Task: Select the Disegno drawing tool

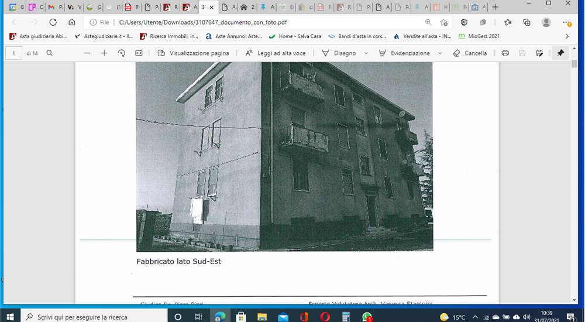Action: coord(339,53)
